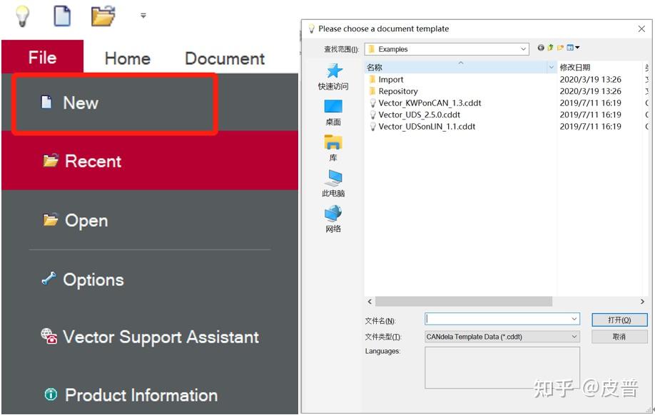Go to Libraries (库) location

(x=333, y=148)
